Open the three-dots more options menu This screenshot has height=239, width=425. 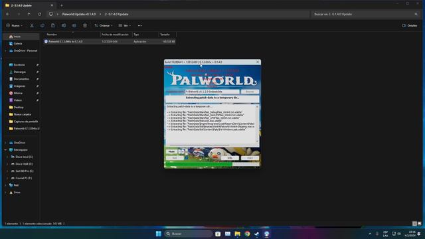[x=140, y=25]
